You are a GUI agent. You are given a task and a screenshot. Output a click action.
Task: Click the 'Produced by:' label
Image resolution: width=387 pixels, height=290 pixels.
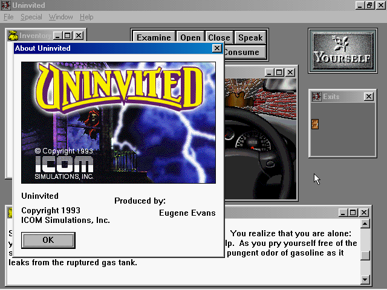[x=140, y=201]
